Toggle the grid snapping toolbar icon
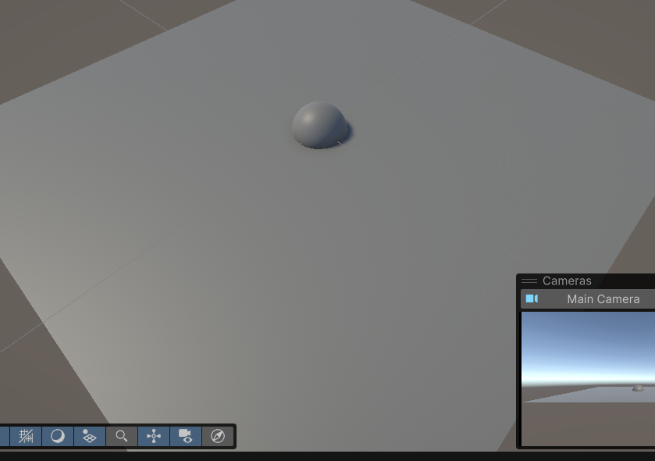655x461 pixels. tap(26, 436)
